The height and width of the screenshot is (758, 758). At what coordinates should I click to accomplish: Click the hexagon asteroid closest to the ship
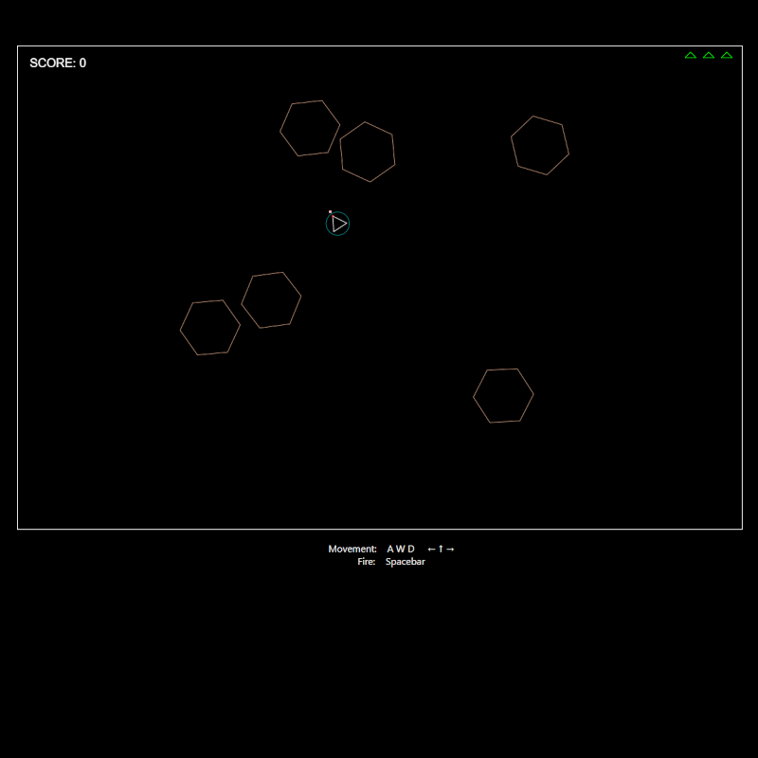pos(368,152)
